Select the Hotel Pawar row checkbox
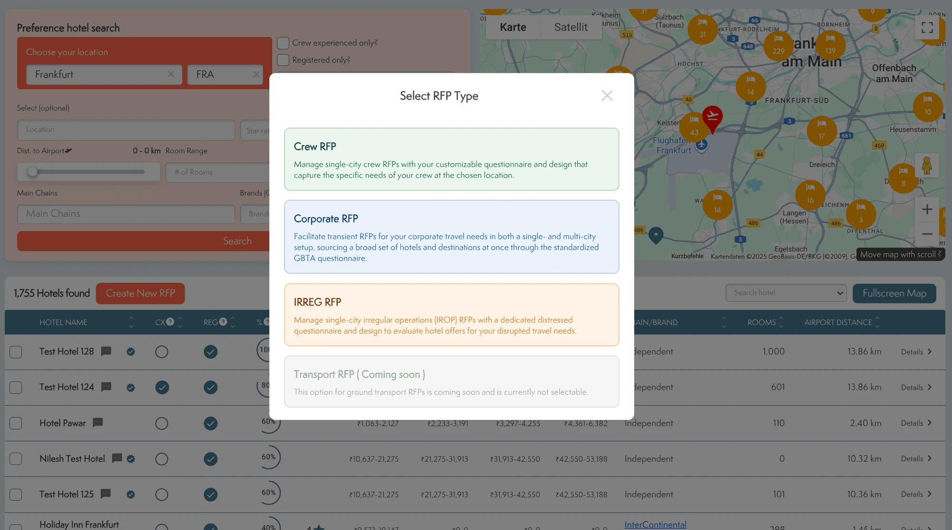 click(16, 423)
